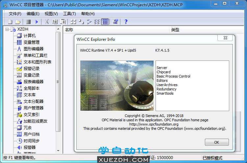Select 文本分配器 text distributor item
The image size is (247, 163).
point(34,102)
